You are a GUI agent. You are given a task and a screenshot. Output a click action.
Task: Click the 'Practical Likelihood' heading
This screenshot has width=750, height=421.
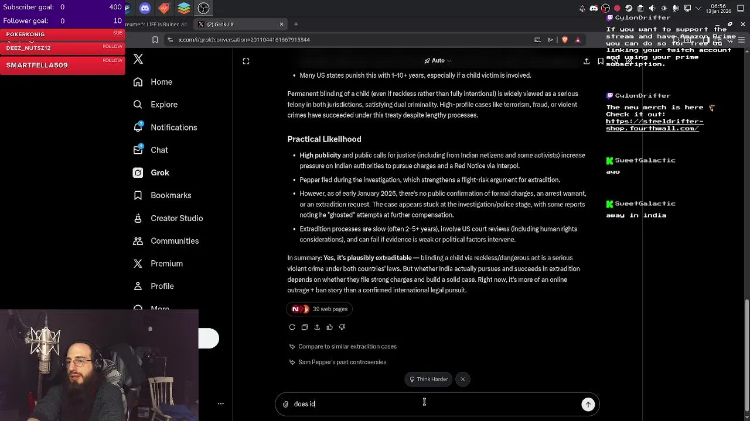324,139
